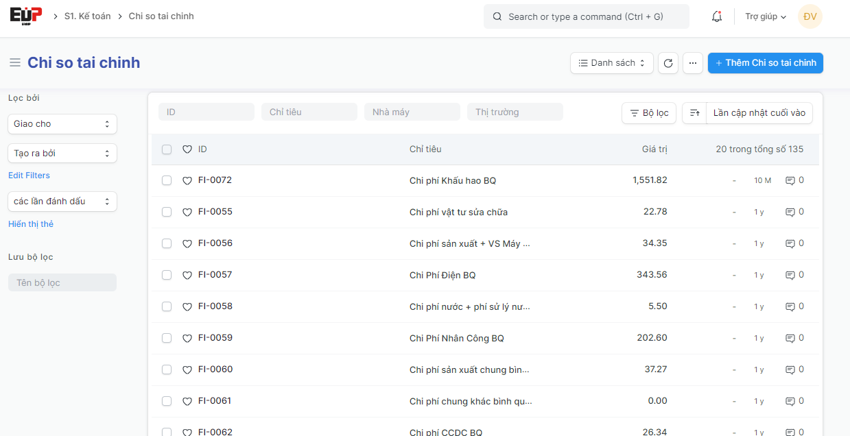Tick the select-all header checkbox
Viewport: 850px width, 436px height.
click(167, 149)
